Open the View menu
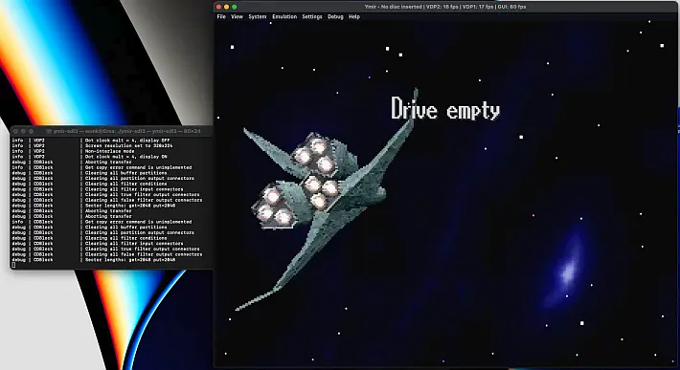 [x=237, y=17]
